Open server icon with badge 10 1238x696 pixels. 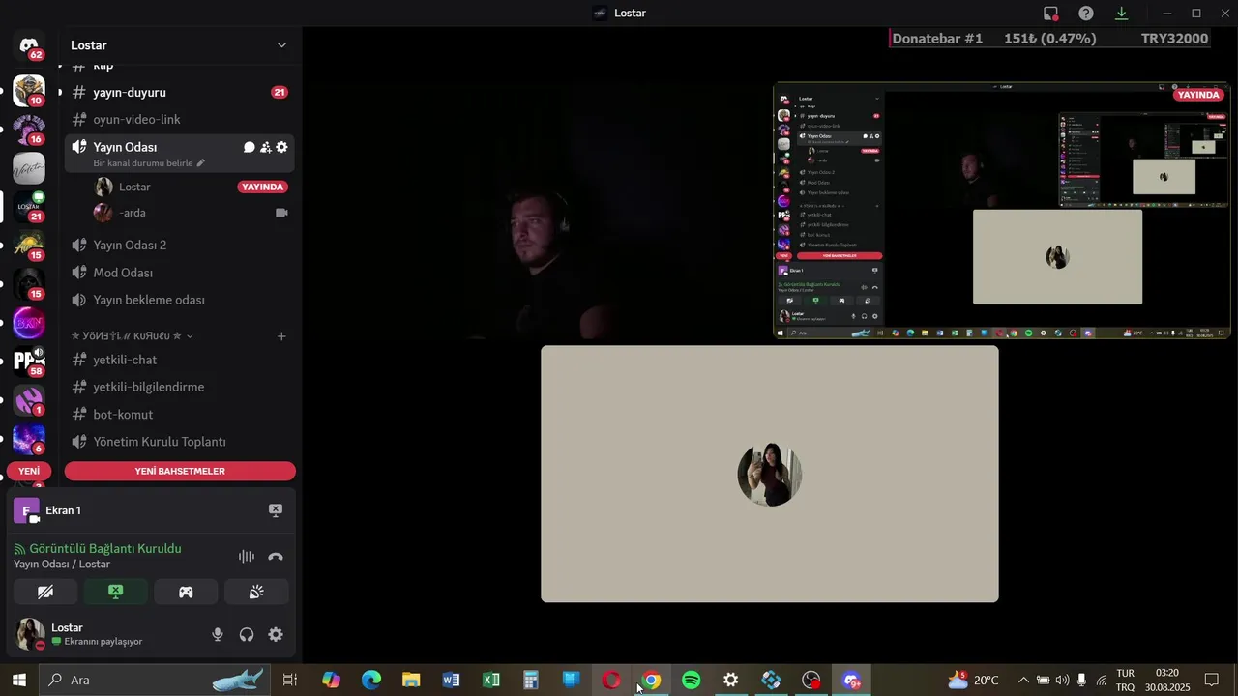click(29, 91)
